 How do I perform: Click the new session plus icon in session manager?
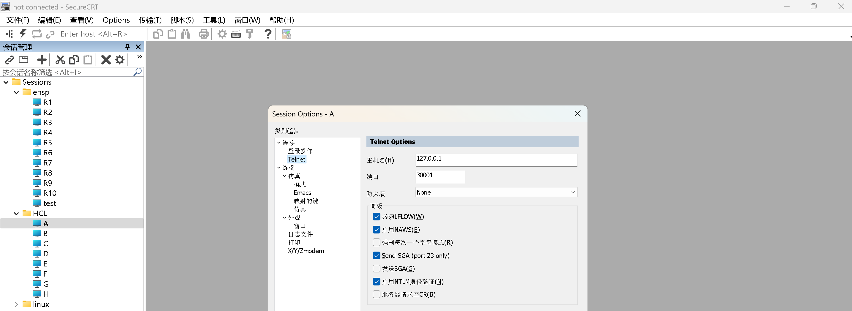pyautogui.click(x=42, y=60)
